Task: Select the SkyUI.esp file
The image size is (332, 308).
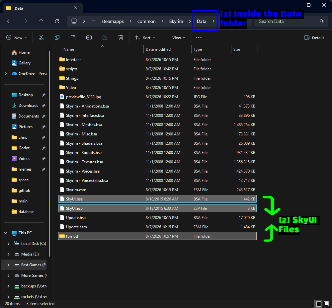Action: click(157, 208)
